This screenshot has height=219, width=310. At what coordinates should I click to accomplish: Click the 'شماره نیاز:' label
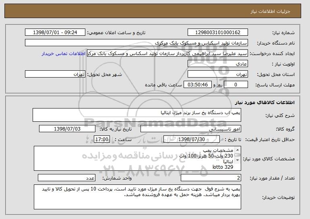[x=283, y=33]
